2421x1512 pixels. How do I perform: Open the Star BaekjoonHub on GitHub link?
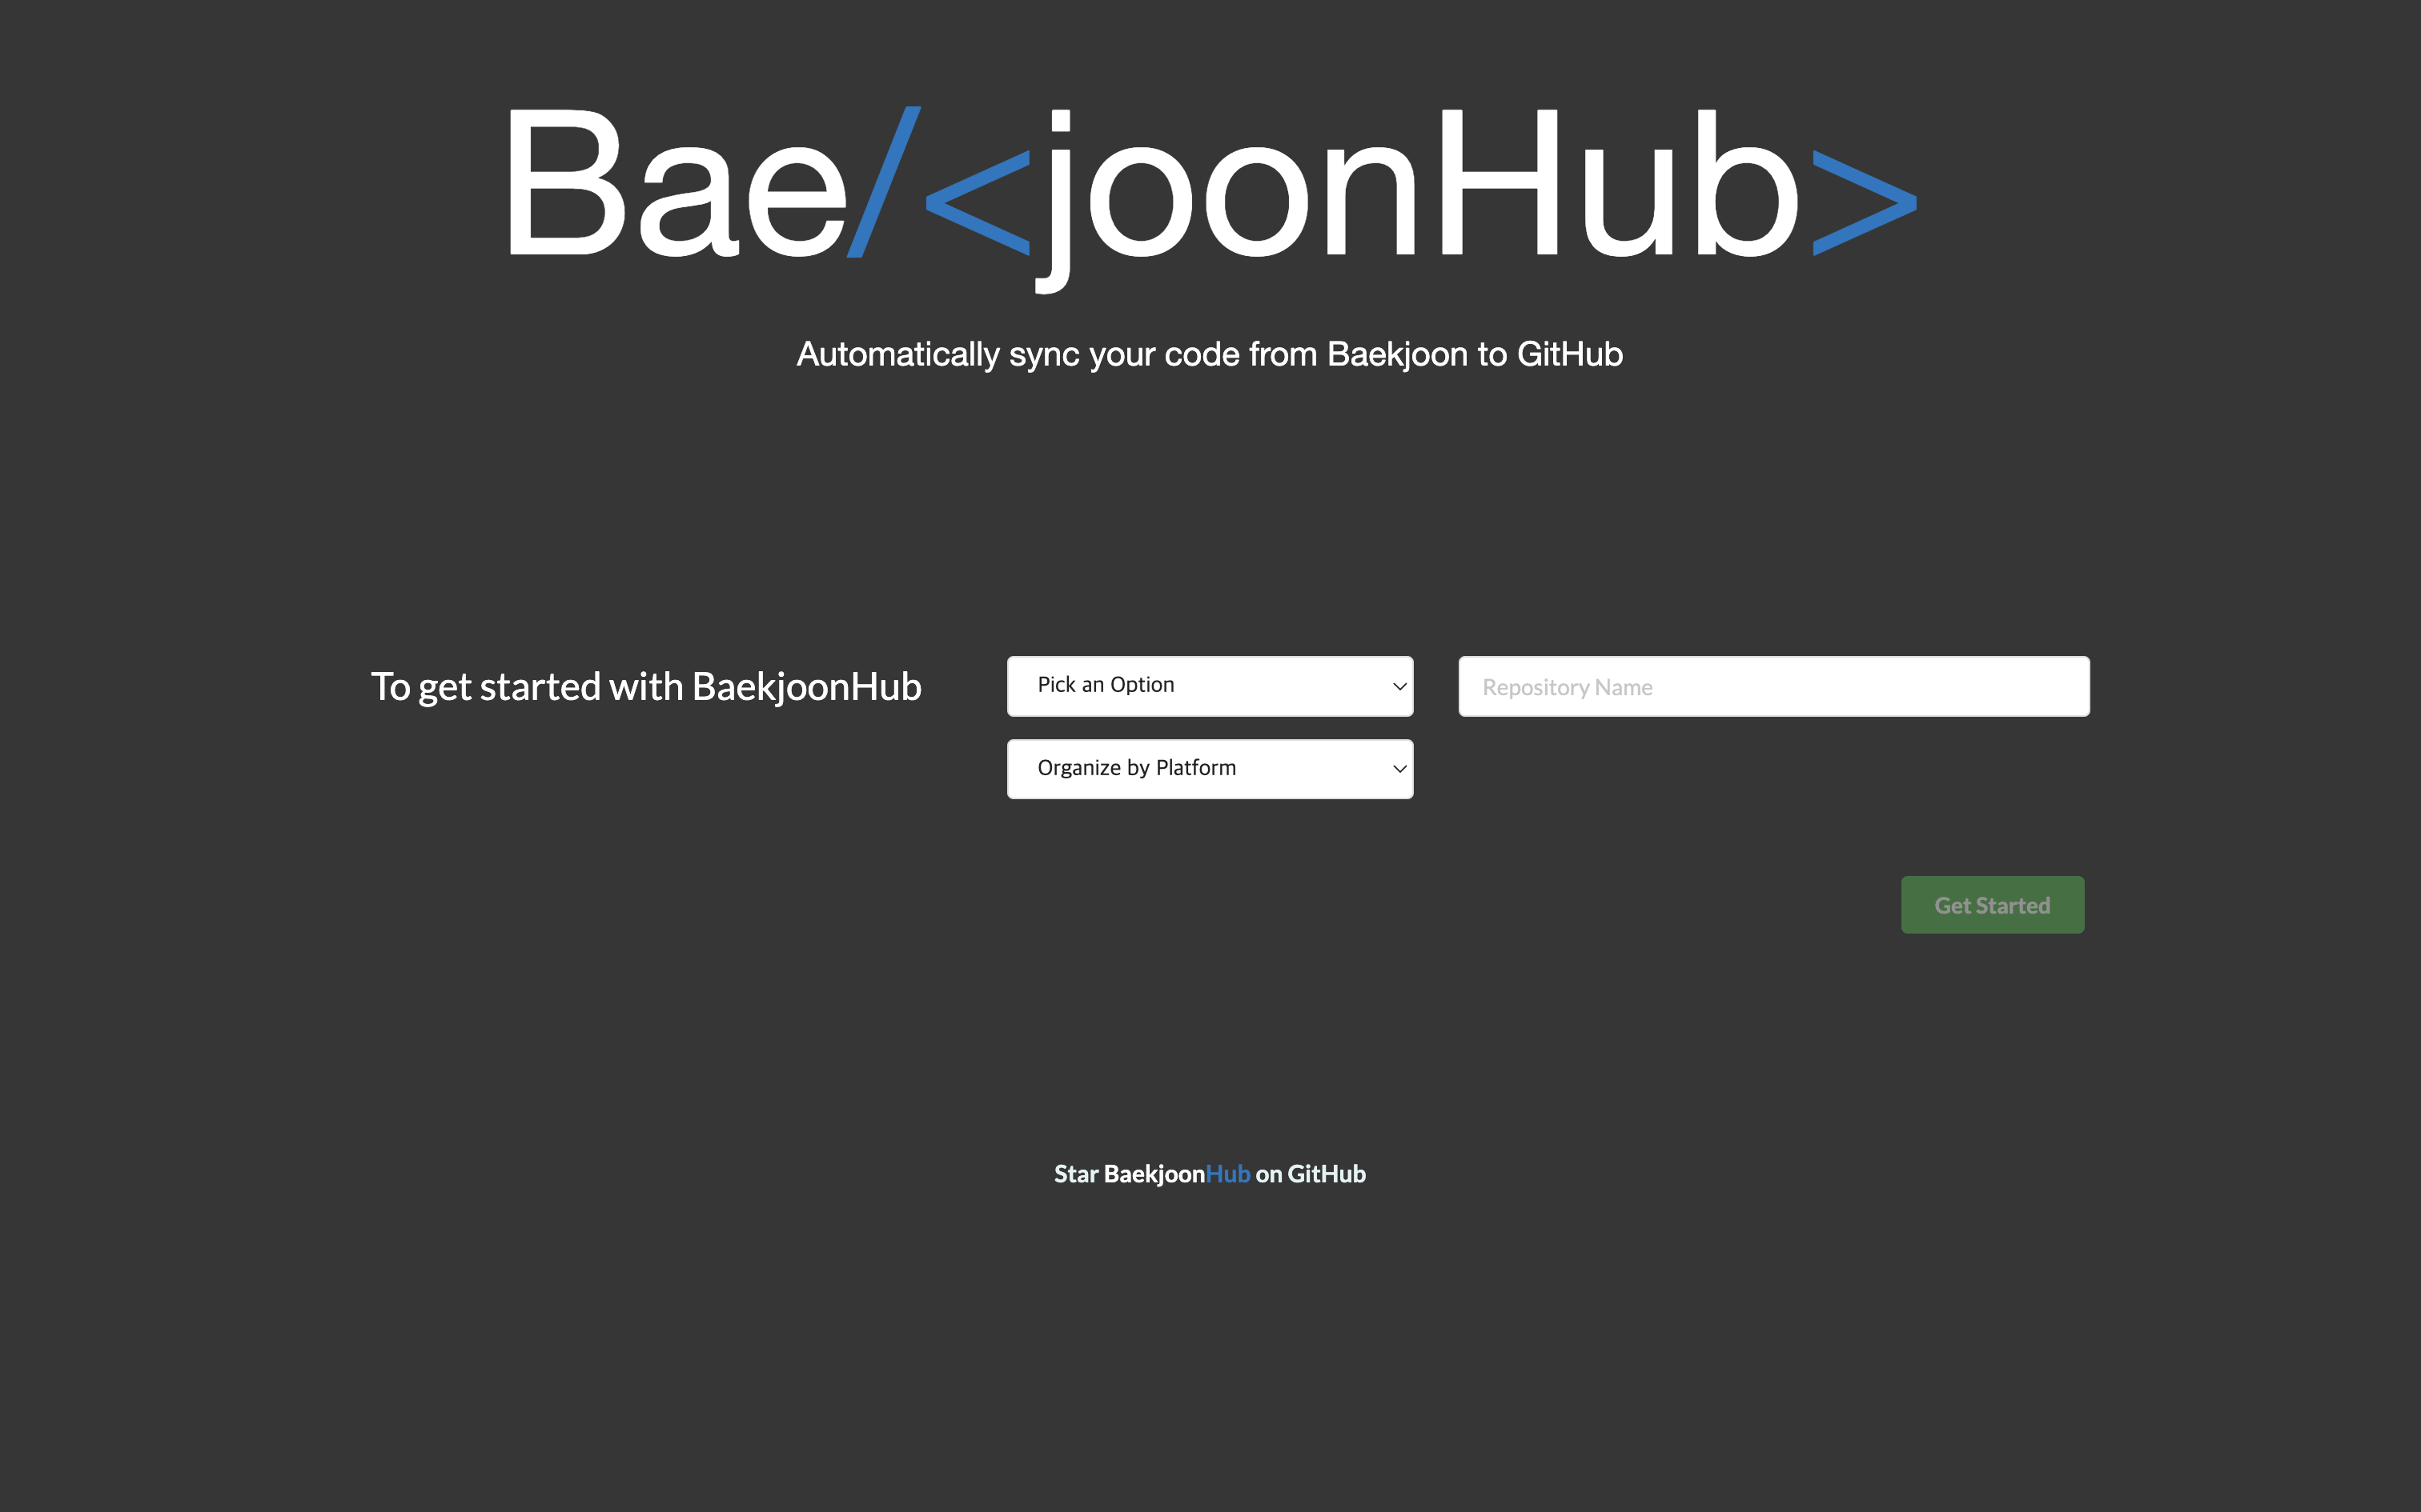click(x=1210, y=1174)
